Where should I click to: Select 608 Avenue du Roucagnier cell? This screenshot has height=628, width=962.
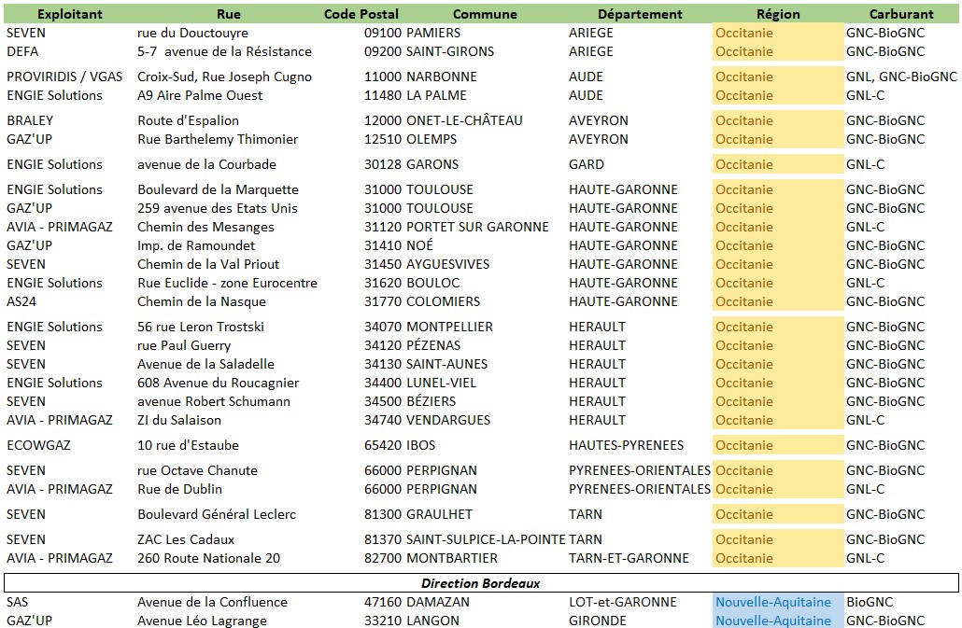[218, 383]
